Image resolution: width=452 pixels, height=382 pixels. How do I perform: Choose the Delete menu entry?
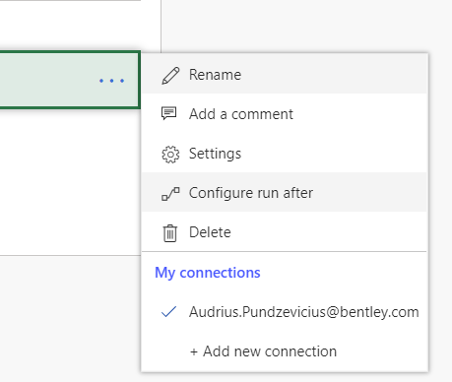coord(285,232)
